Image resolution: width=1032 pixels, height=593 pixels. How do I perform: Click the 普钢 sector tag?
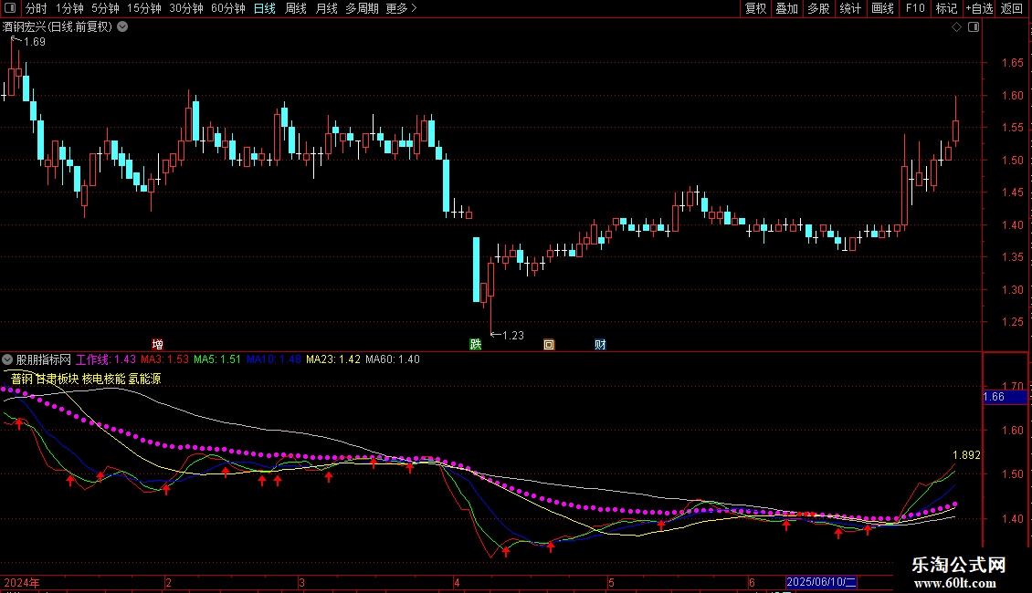pos(22,379)
